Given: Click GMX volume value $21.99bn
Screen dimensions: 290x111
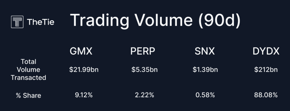Looking at the screenshot, I should (84, 70).
